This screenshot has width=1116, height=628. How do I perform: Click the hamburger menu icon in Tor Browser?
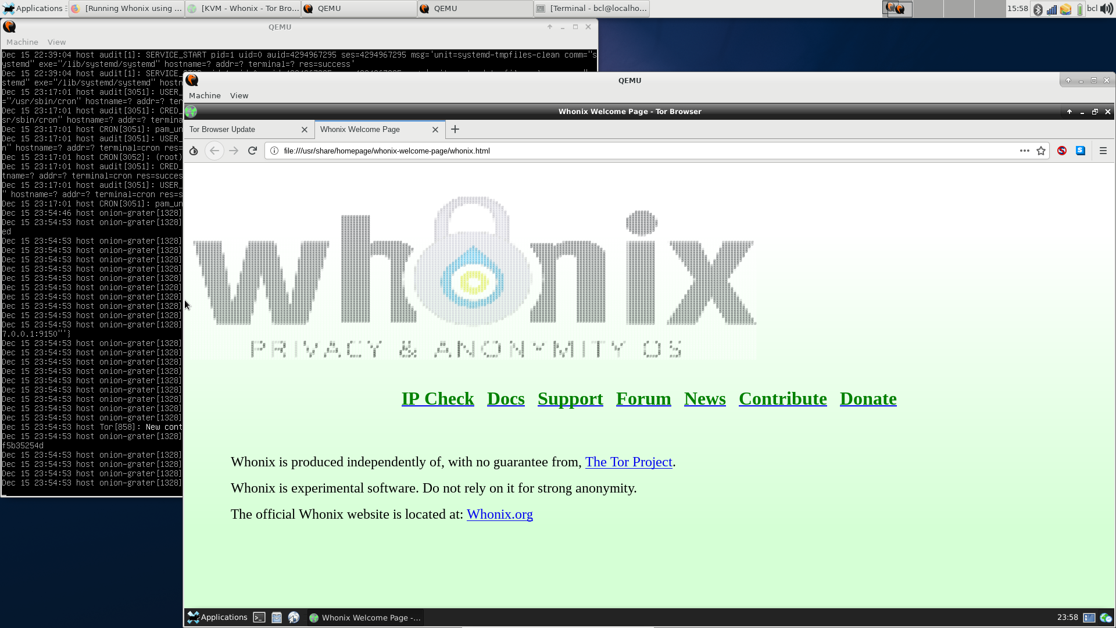click(1103, 150)
